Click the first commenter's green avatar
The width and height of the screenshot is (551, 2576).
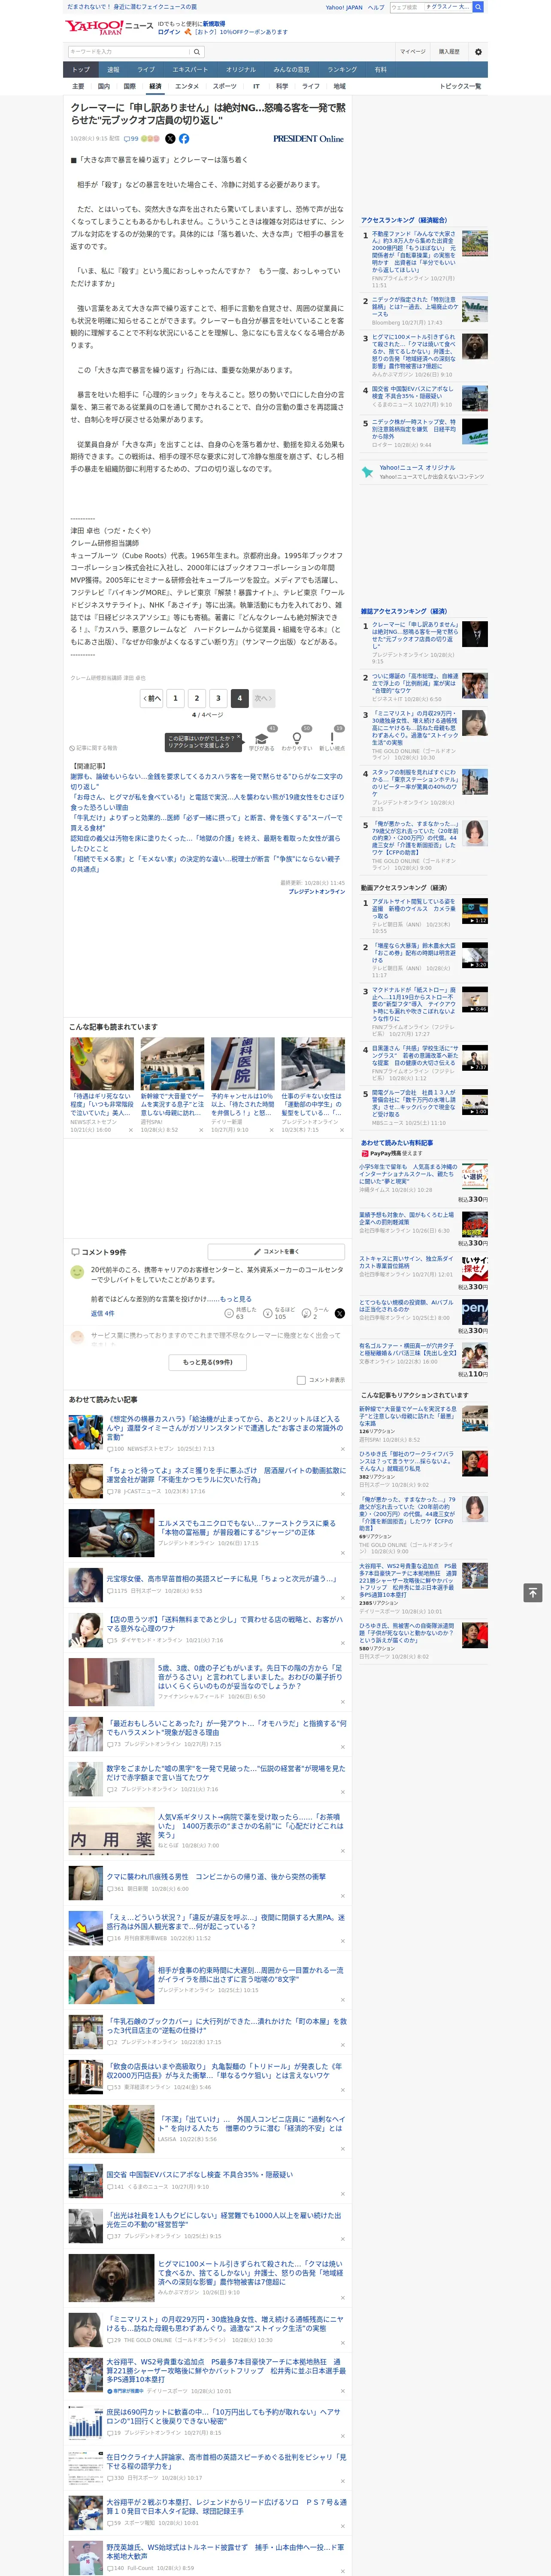pos(77,1272)
